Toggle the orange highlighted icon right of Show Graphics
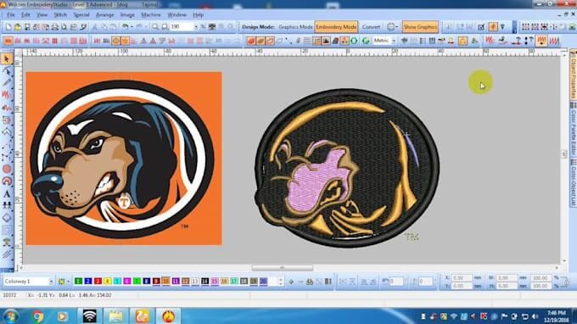This screenshot has height=324, width=577. click(x=493, y=27)
